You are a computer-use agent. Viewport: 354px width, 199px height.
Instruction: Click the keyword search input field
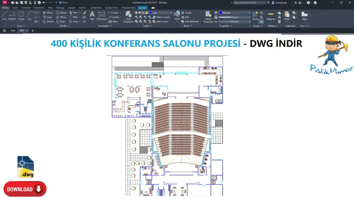point(249,2)
